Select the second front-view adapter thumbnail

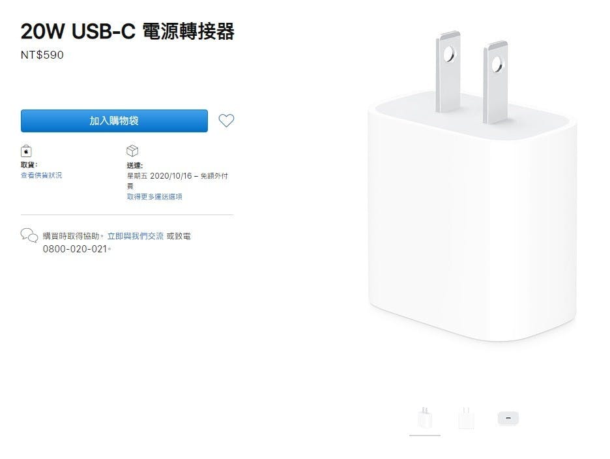[466, 418]
